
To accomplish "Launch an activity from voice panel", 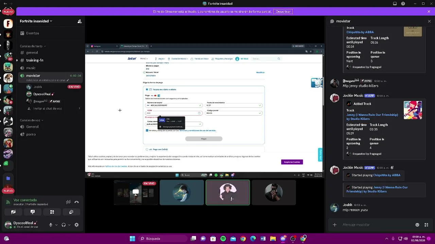I will (52, 212).
